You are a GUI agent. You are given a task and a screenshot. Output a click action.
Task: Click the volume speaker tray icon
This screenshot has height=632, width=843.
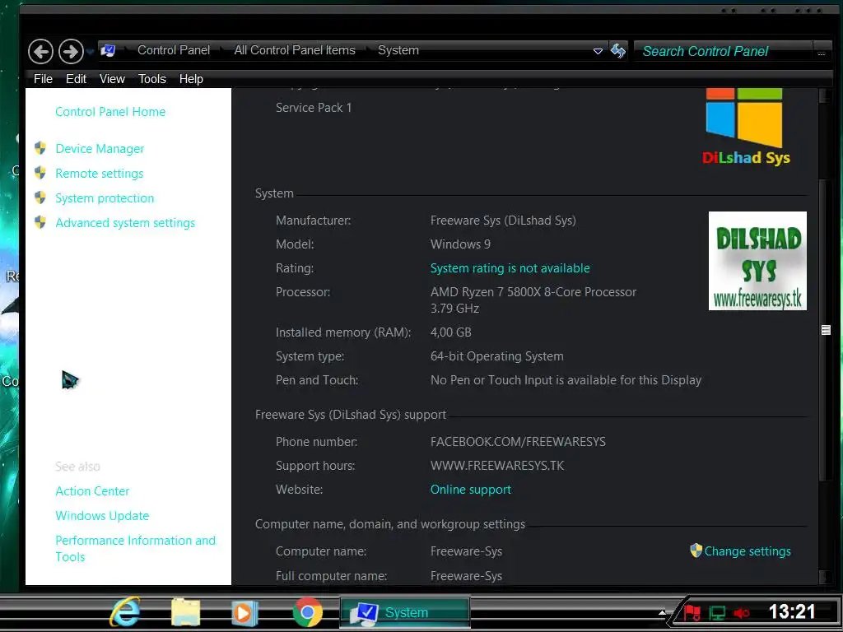742,612
